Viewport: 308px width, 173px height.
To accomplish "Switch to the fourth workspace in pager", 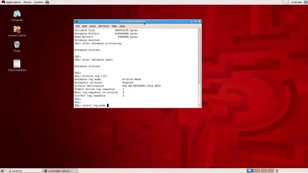I will (270, 171).
